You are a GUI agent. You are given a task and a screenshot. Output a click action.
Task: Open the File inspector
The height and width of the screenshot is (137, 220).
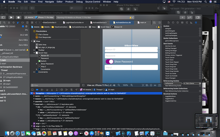coord(169,22)
